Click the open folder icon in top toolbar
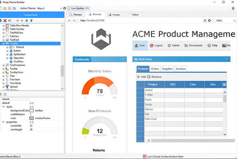 pyautogui.click(x=5, y=8)
